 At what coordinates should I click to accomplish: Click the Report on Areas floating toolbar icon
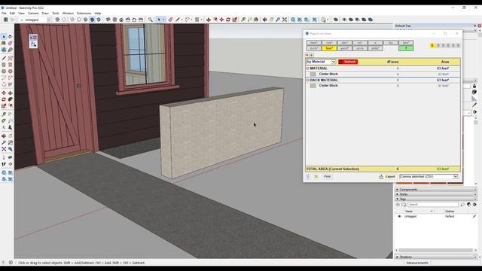33,44
